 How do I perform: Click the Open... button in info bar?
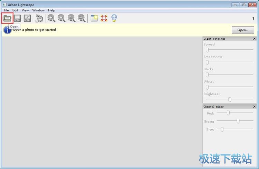[243, 30]
